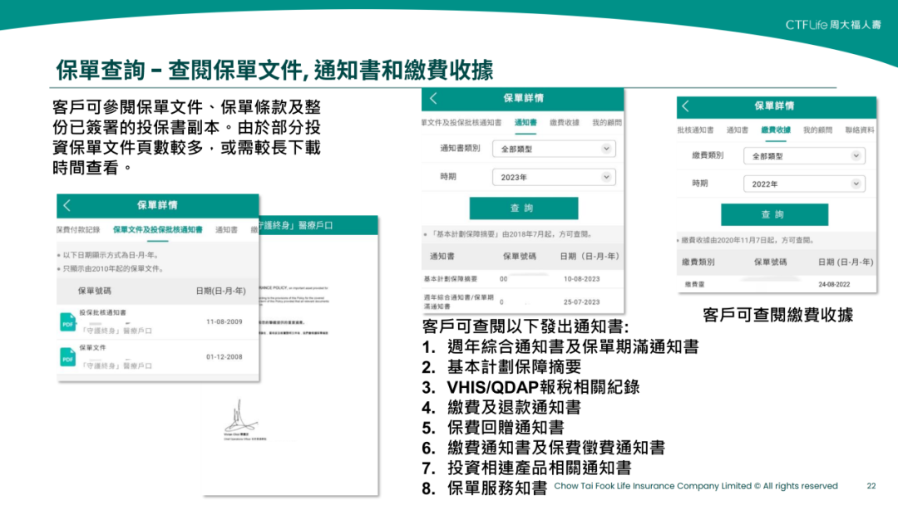Click the Chow Tai Fook copyright footer text

(696, 486)
